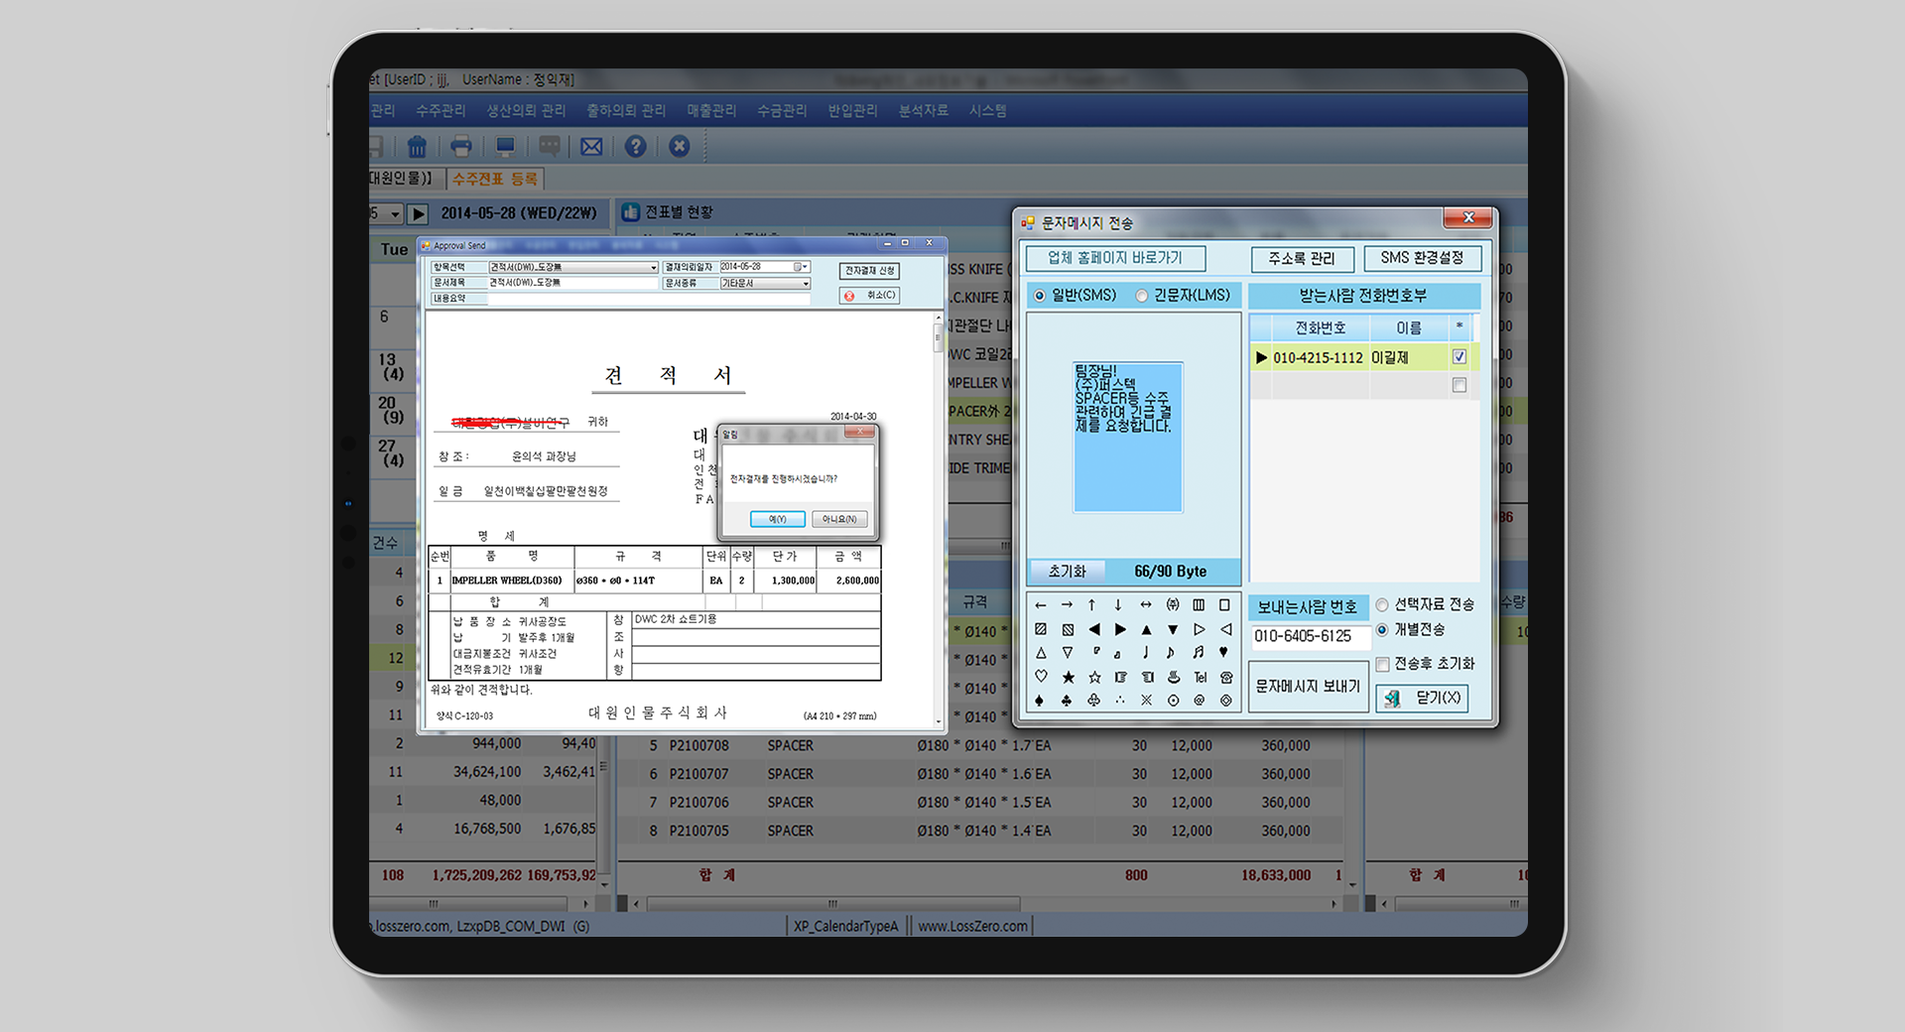Screen dimensions: 1905x1032
Task: Click 예(Y) in the 알림 confirmation dialog
Action: [x=778, y=519]
